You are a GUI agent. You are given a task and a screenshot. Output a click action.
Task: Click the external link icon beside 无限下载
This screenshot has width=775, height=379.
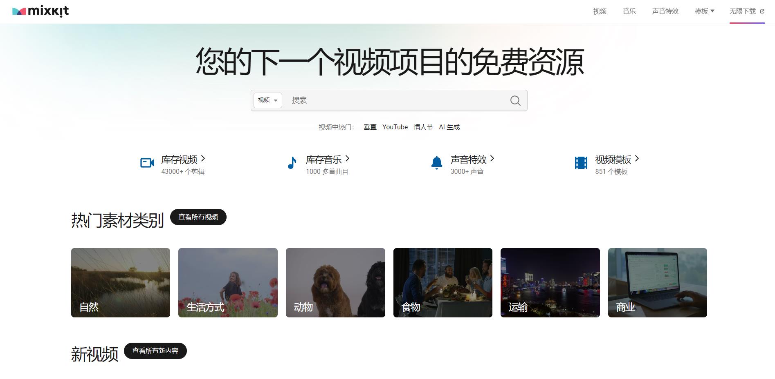point(762,12)
